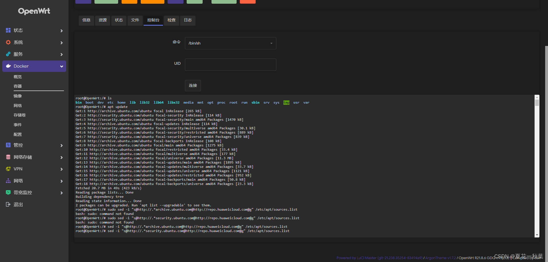The width and height of the screenshot is (548, 262).
Task: Open the ArgonTheme v1.7.2 footer link
Action: 440,258
